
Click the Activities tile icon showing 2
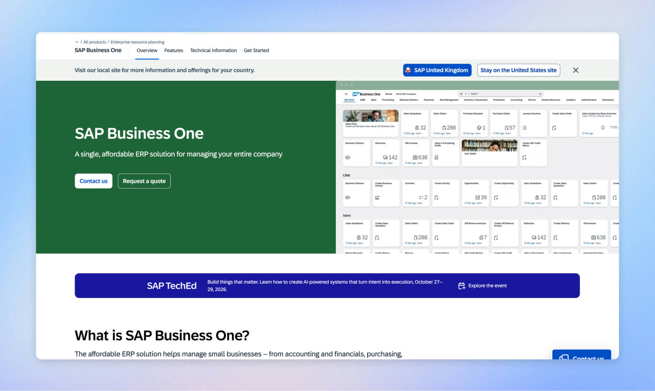[421, 198]
